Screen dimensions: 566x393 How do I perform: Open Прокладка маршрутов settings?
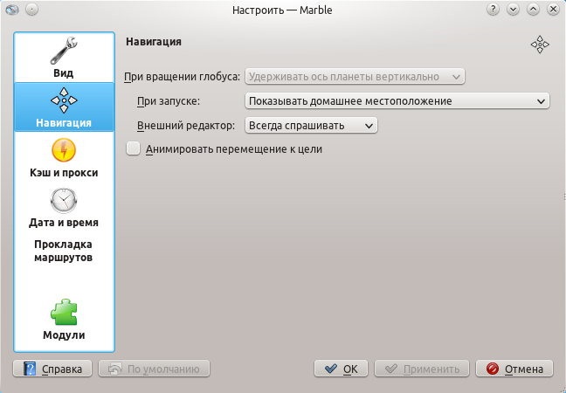point(64,251)
